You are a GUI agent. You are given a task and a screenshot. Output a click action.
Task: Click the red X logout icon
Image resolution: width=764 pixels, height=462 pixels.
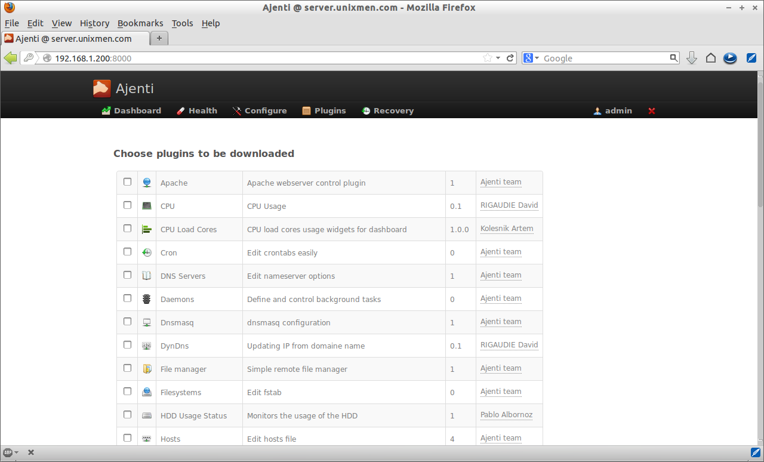click(x=652, y=111)
